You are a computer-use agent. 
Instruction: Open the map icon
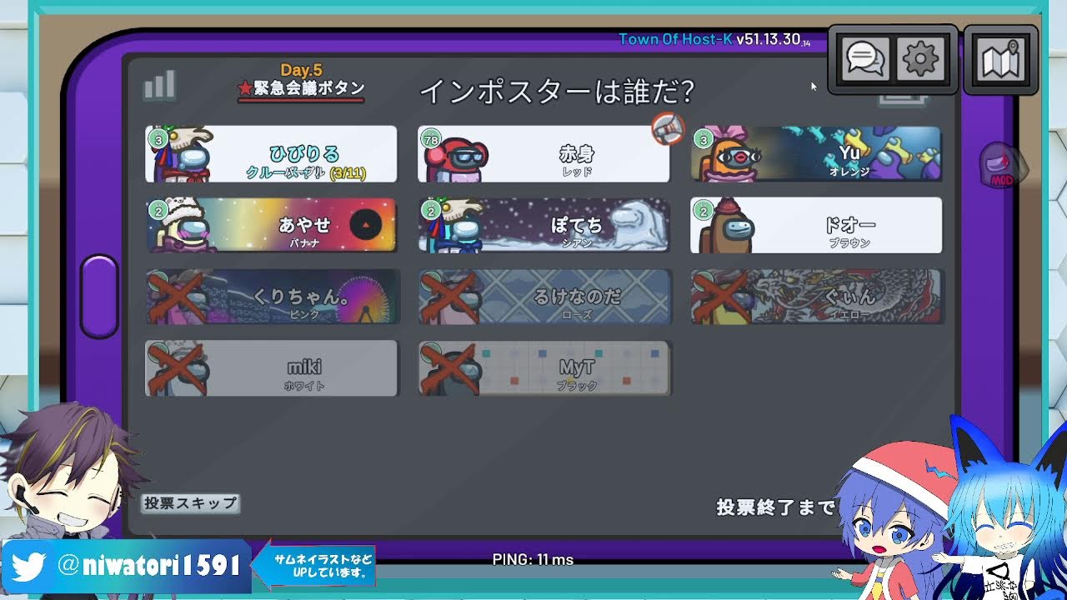1001,59
